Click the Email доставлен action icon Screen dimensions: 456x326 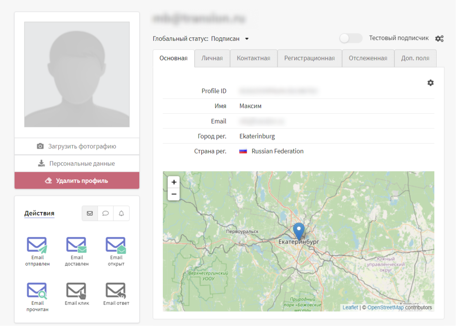[77, 245]
